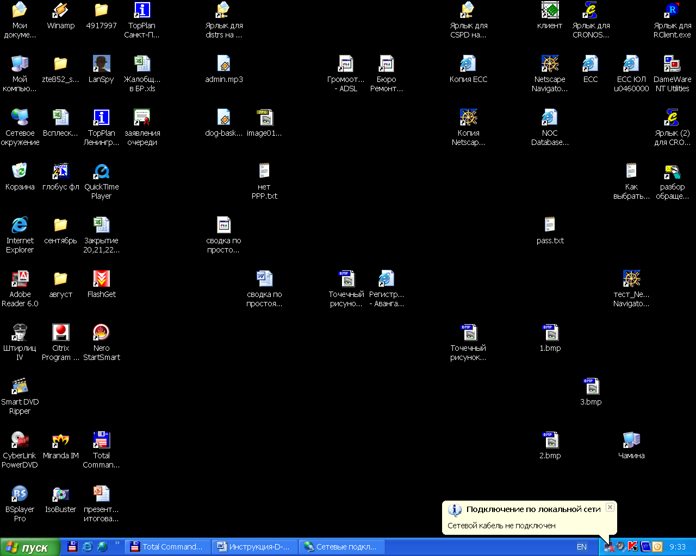This screenshot has height=556, width=696.
Task: Open the сентябрь folder
Action: 60,230
